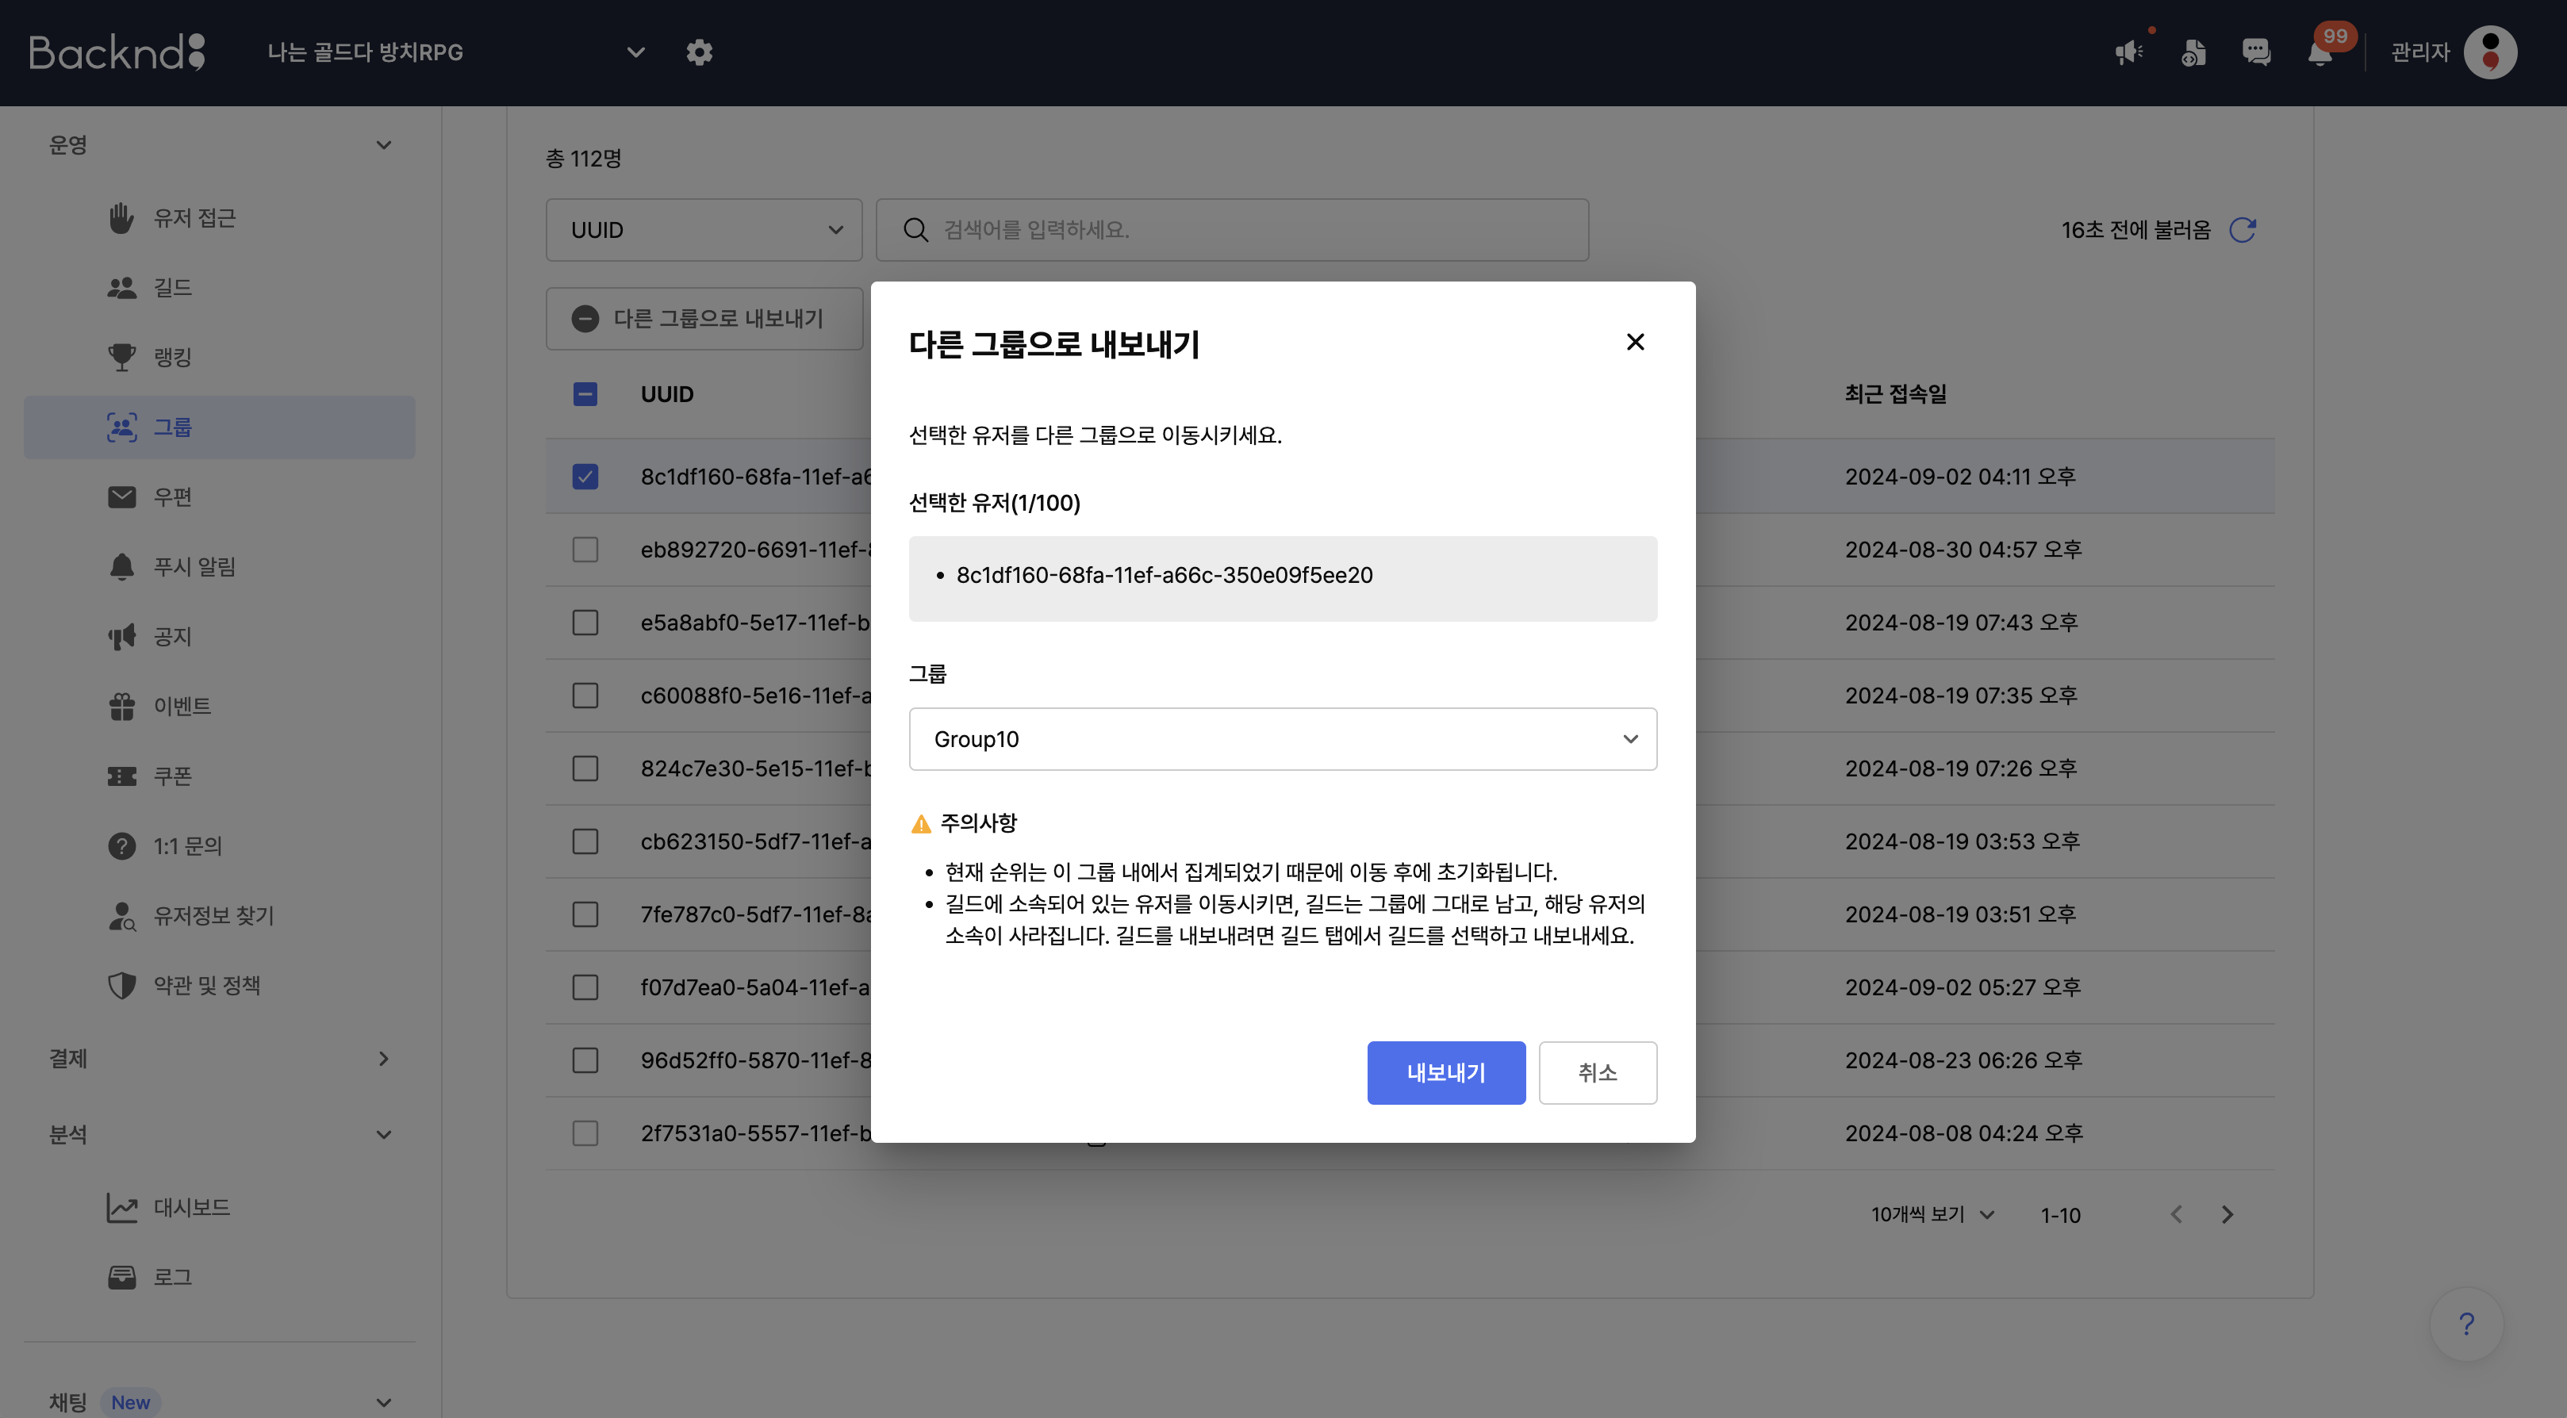Screen dimensions: 2567x1418
Task: Check the row 2f7531a0-5557 checkbox
Action: click(x=585, y=1134)
